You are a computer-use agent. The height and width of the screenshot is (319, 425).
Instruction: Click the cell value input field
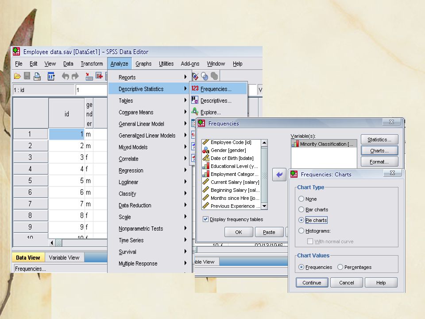(x=91, y=90)
